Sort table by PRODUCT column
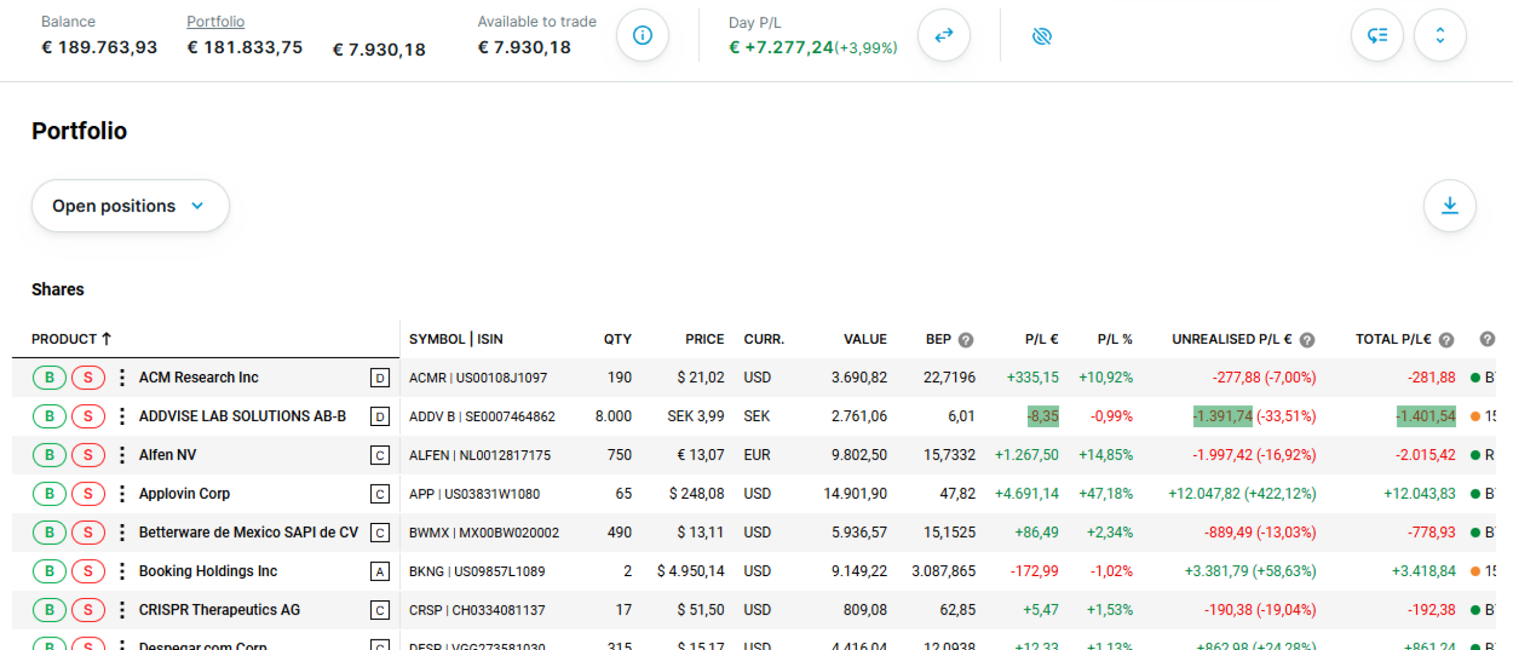This screenshot has height=650, width=1513. click(x=71, y=339)
